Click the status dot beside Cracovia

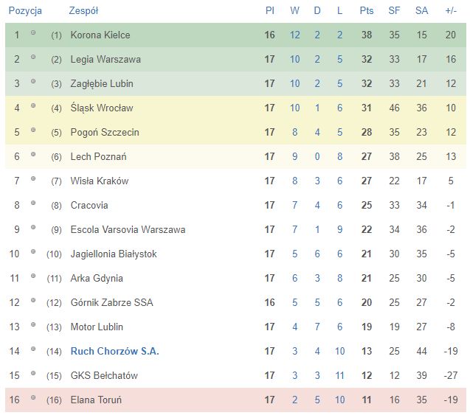tap(33, 203)
